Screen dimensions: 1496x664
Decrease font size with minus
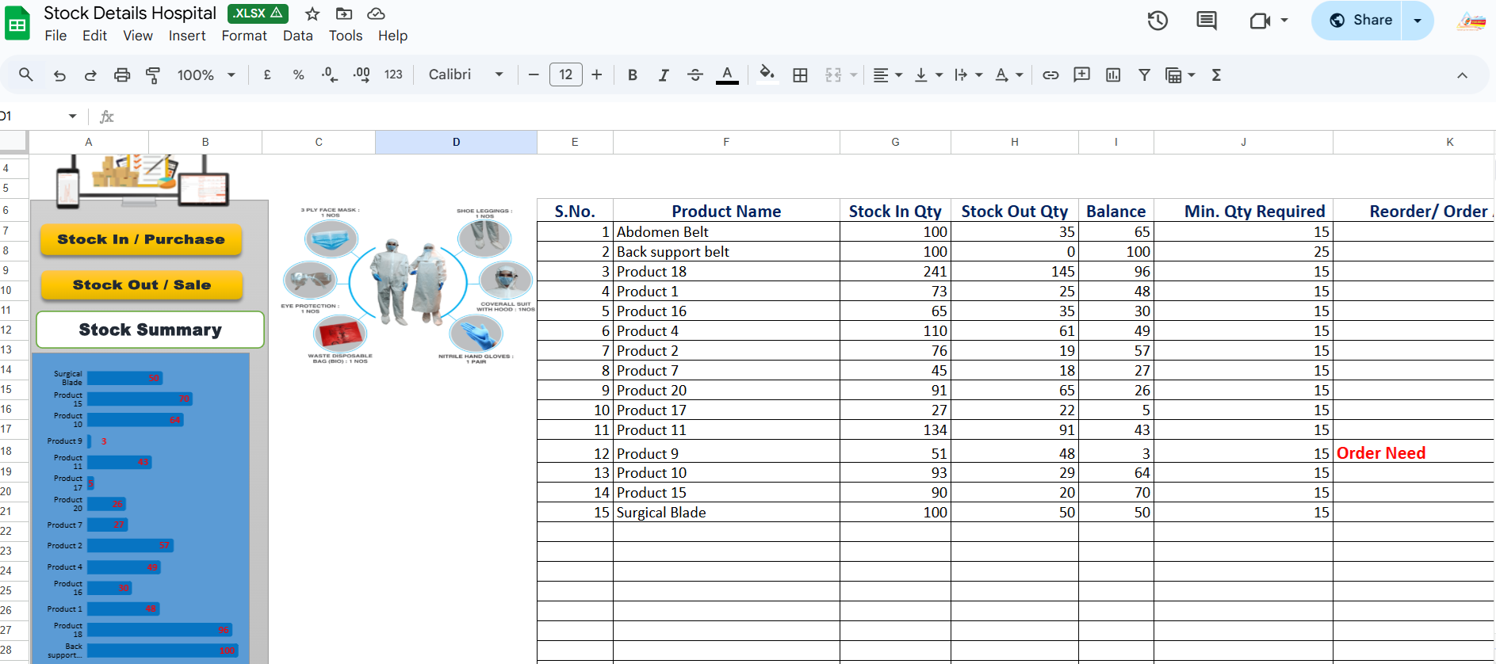534,74
